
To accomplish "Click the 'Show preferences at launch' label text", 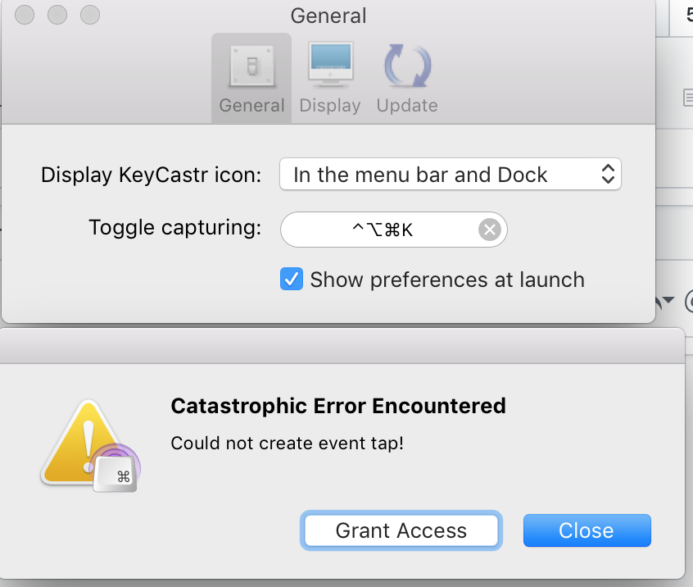I will tap(447, 280).
